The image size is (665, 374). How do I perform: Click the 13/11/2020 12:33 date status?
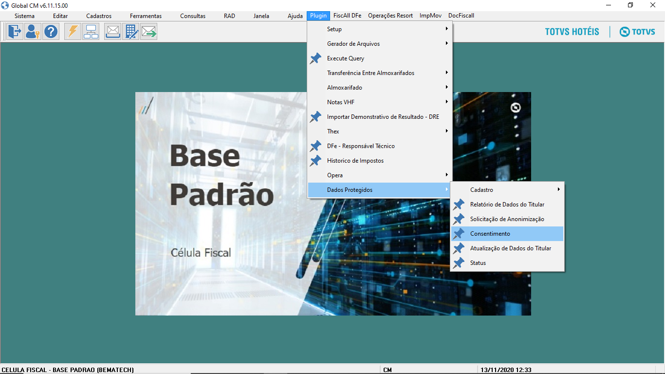pyautogui.click(x=505, y=370)
